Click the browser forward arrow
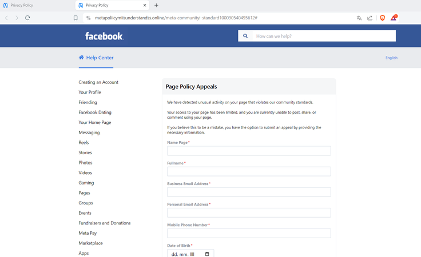The height and width of the screenshot is (257, 421). click(x=17, y=18)
